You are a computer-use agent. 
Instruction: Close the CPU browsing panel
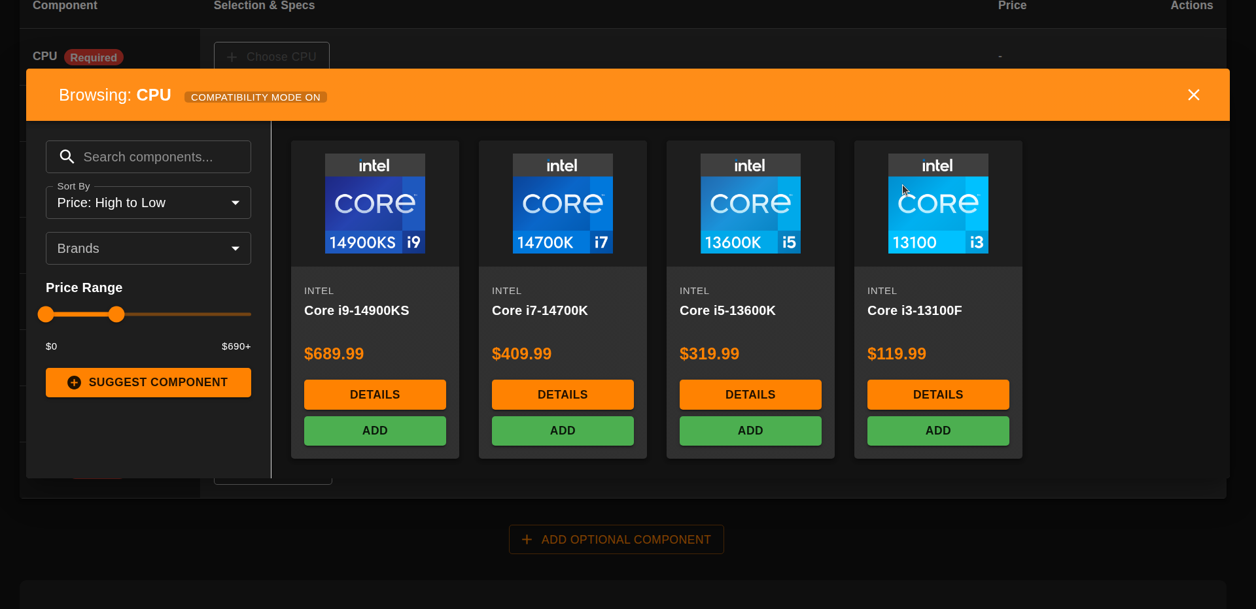1193,95
